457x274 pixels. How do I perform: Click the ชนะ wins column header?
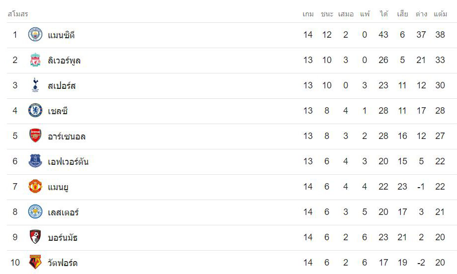pos(327,14)
